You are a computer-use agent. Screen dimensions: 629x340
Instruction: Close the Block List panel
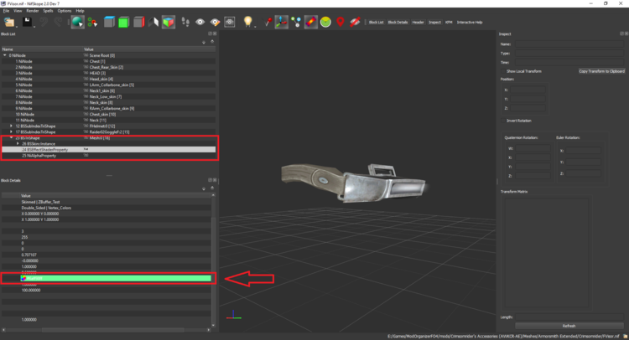pyautogui.click(x=215, y=33)
